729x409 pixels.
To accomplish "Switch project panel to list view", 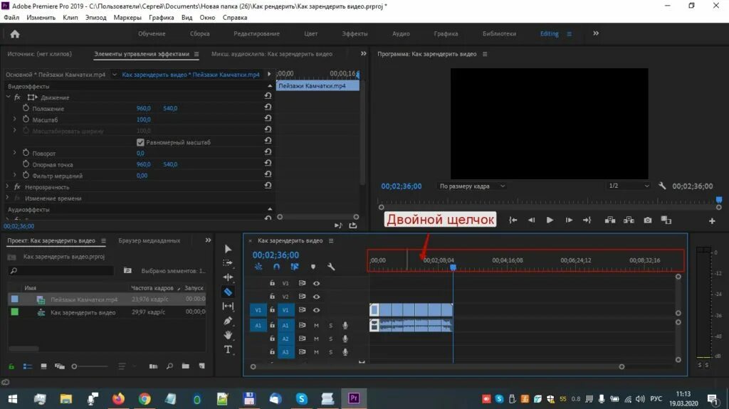I will tap(28, 366).
